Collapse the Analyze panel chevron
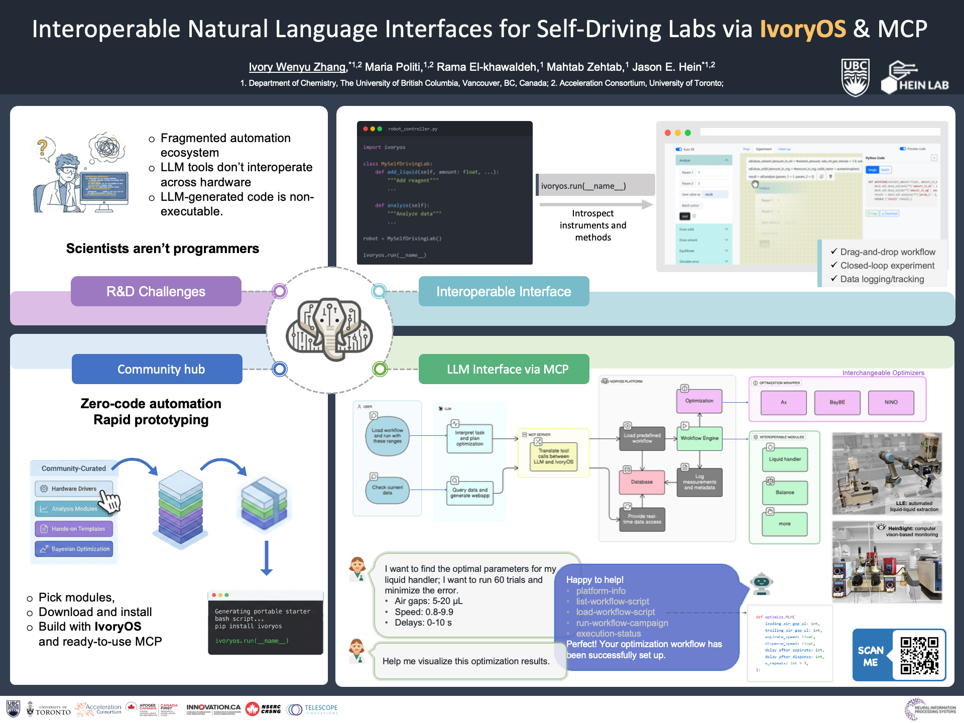This screenshot has height=723, width=964. tap(727, 160)
